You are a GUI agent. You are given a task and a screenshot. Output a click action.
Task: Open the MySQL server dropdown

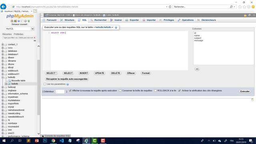point(20,29)
